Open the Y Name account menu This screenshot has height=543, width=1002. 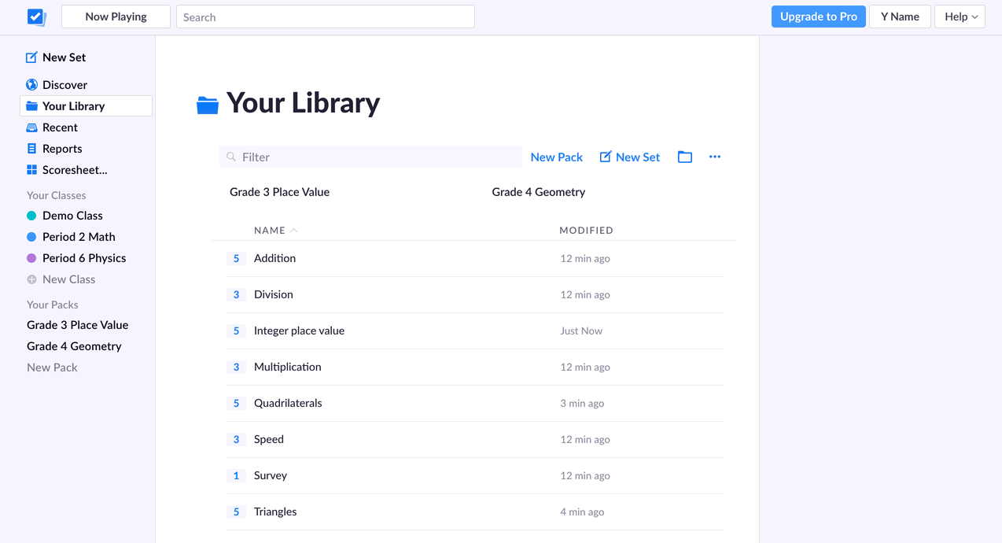(x=899, y=17)
